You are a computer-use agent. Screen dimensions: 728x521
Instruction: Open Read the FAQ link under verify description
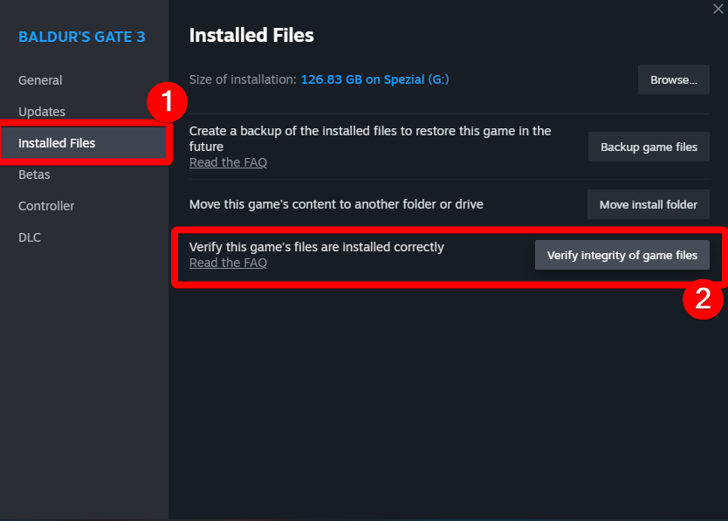click(x=228, y=263)
